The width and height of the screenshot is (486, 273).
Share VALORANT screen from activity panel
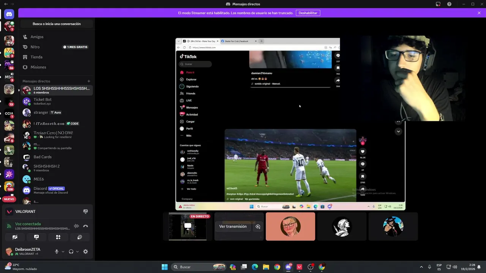[85, 212]
